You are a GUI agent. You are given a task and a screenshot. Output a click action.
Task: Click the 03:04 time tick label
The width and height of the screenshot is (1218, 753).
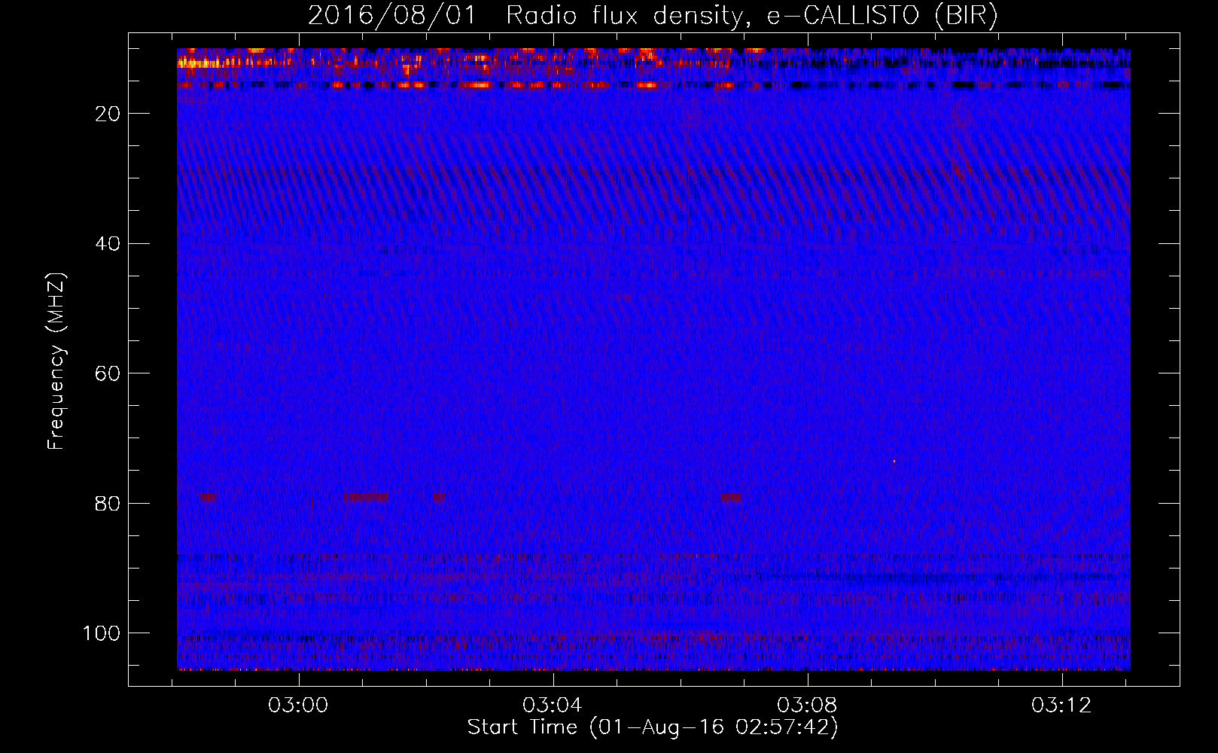coord(553,706)
